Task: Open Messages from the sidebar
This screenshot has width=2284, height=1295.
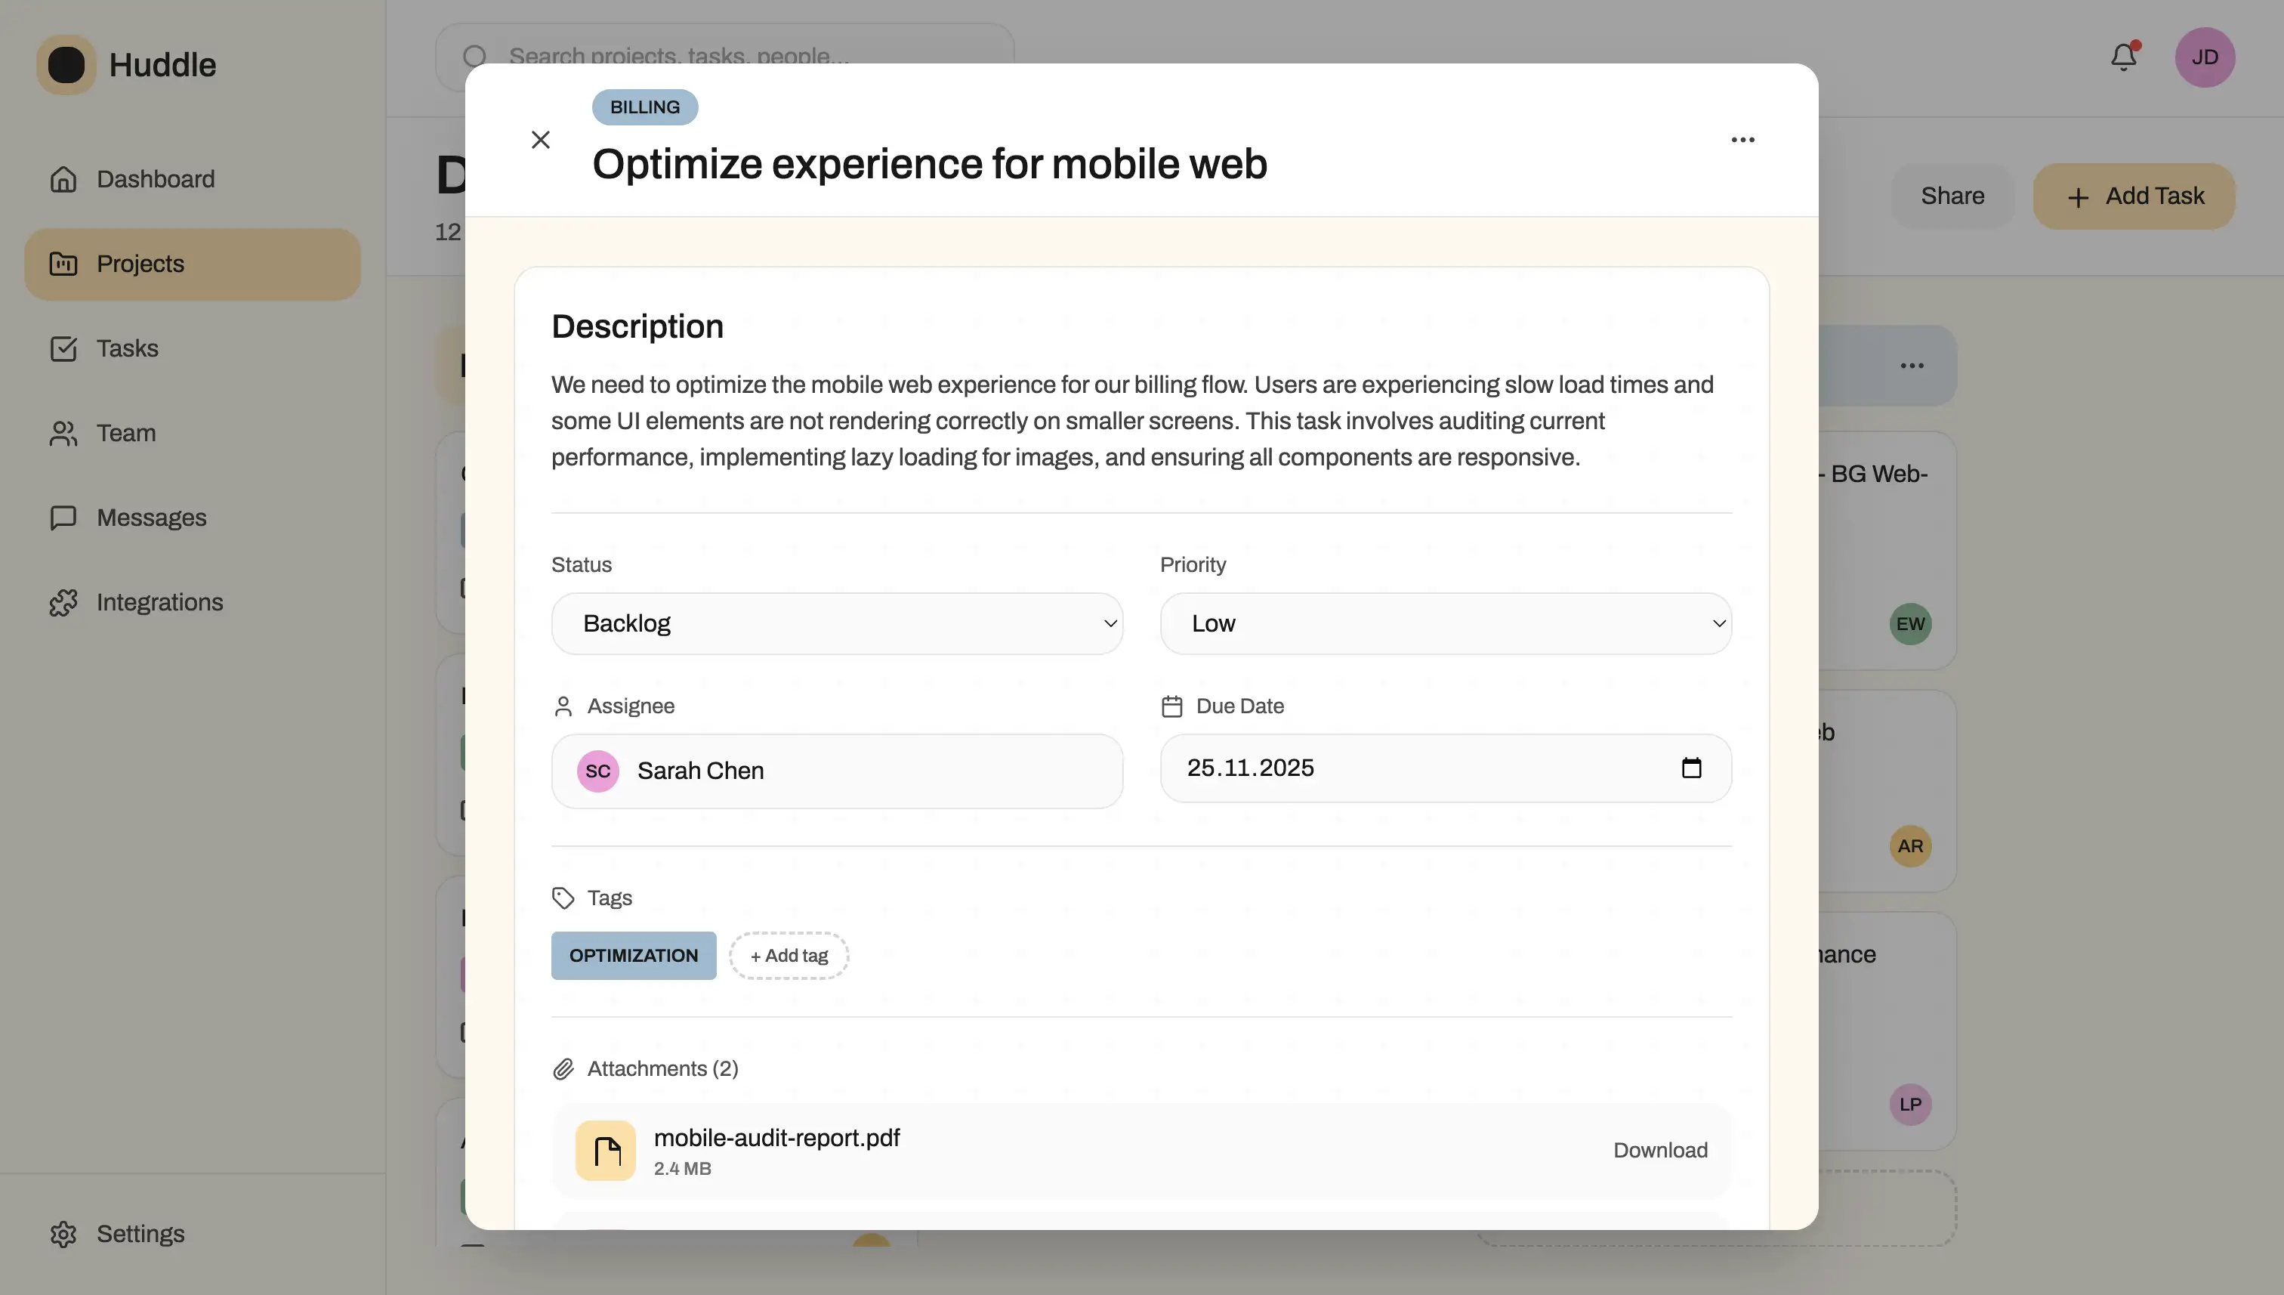Action: pyautogui.click(x=150, y=518)
